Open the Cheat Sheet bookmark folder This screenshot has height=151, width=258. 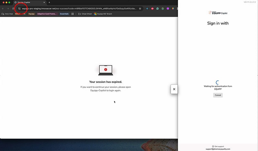(x=85, y=14)
